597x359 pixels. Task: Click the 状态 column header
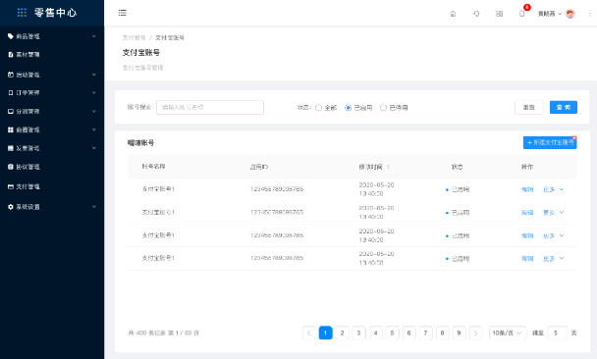457,167
